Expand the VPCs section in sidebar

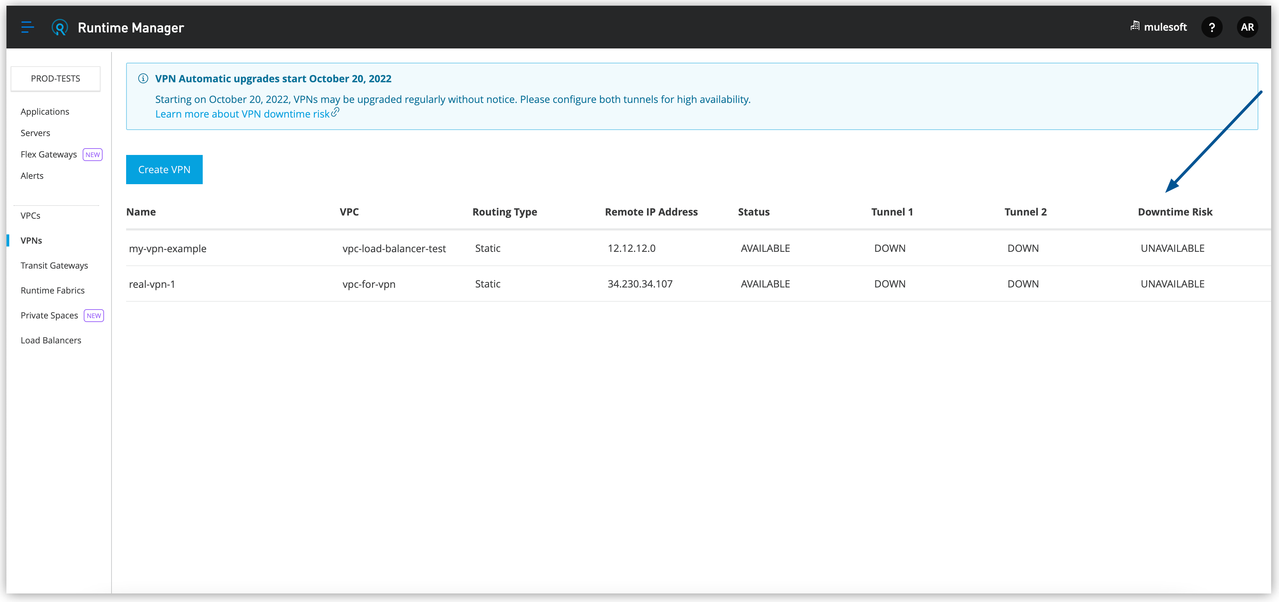[x=30, y=216]
